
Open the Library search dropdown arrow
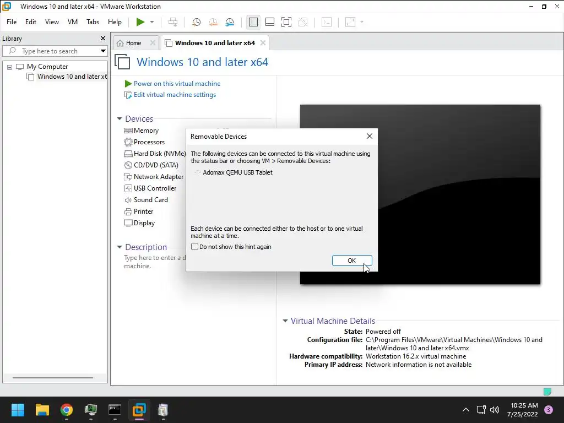103,51
